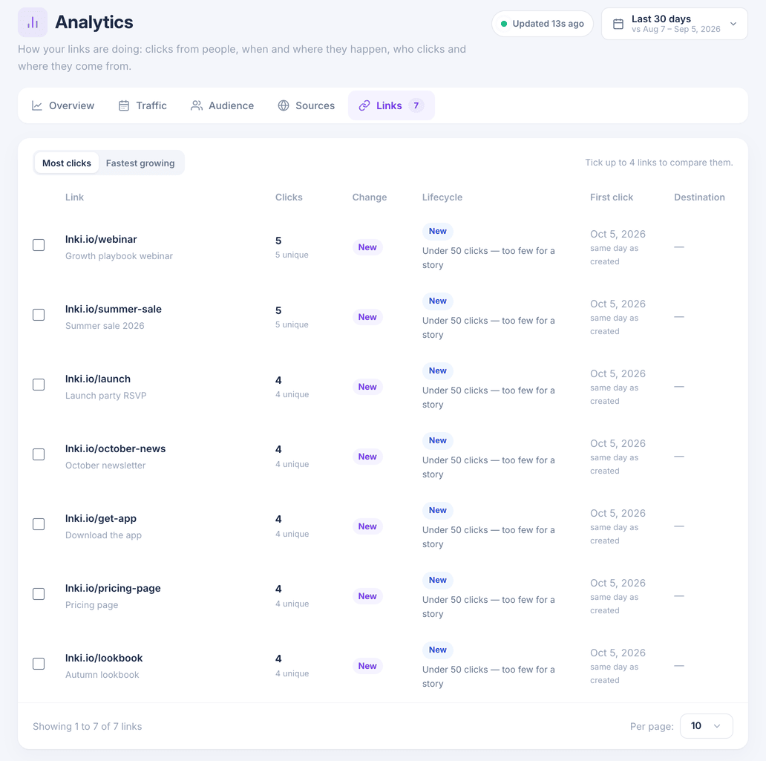The height and width of the screenshot is (761, 766).
Task: Click 'Download the app' subtitle
Action: tap(104, 535)
